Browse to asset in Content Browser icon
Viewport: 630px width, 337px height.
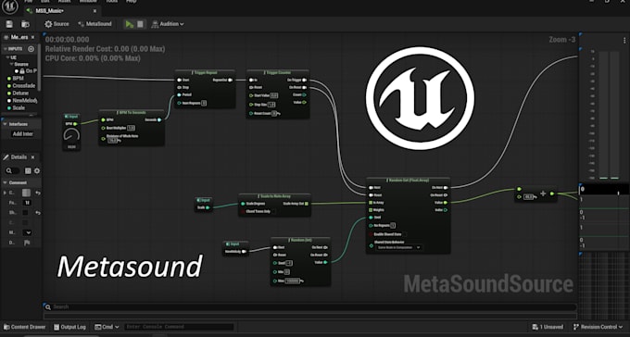click(25, 24)
